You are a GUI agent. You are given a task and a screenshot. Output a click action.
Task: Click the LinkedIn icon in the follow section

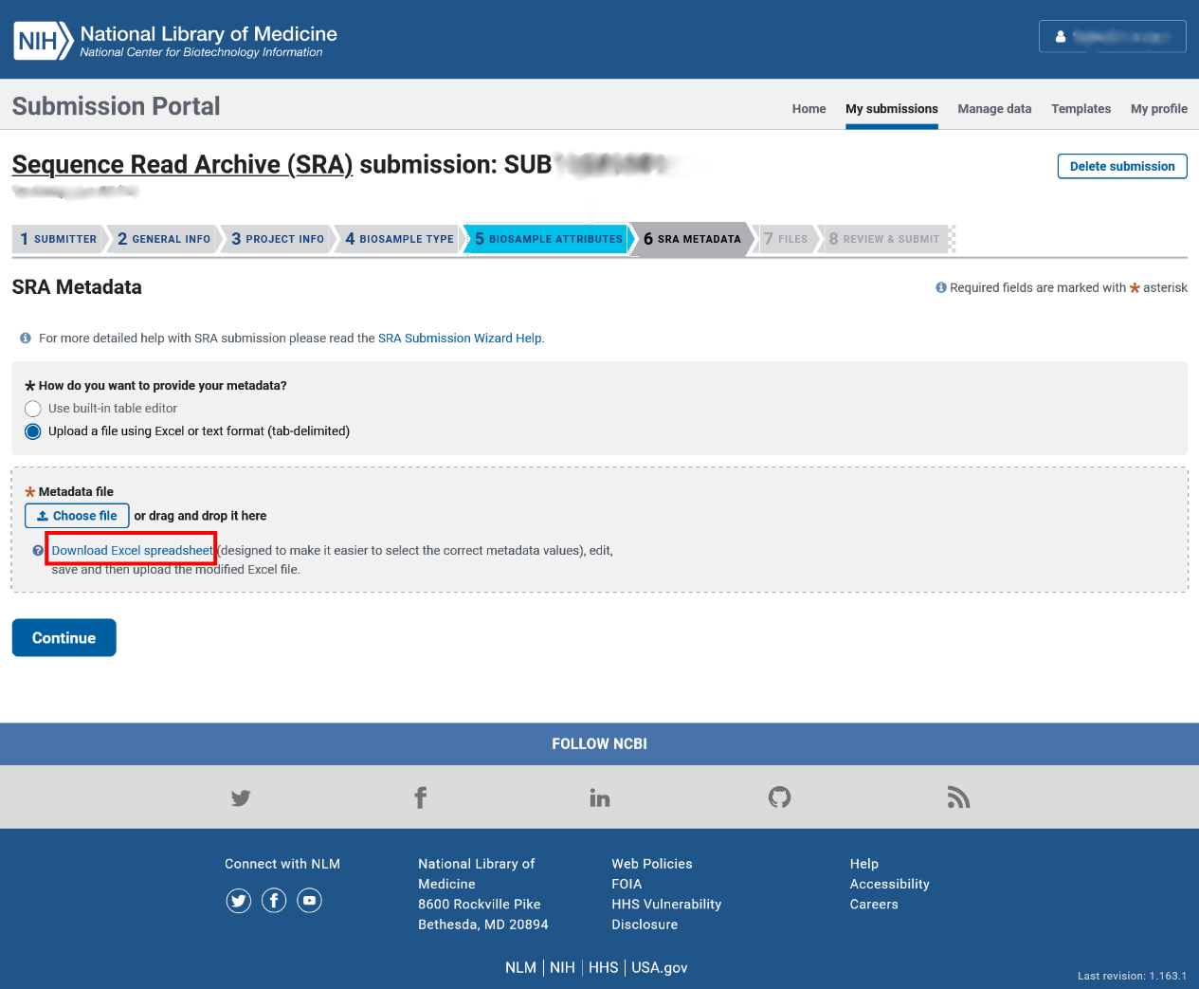(599, 797)
